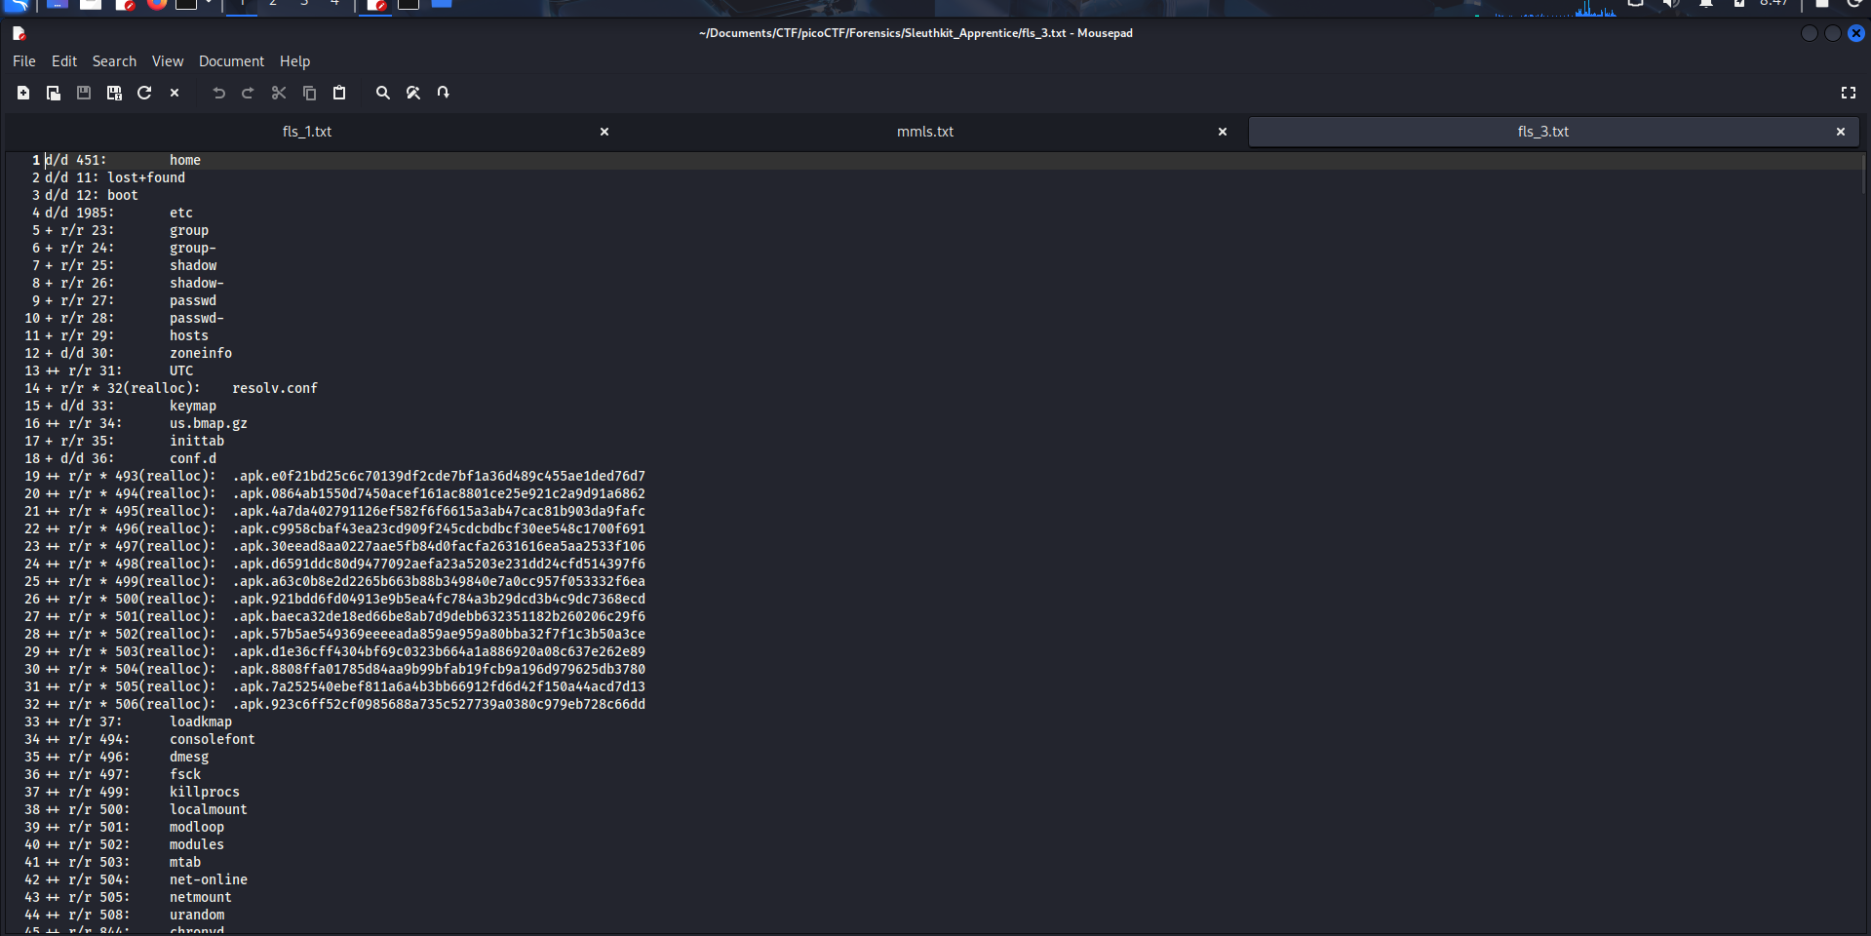
Task: Click the Find and Replace icon
Action: 413,93
